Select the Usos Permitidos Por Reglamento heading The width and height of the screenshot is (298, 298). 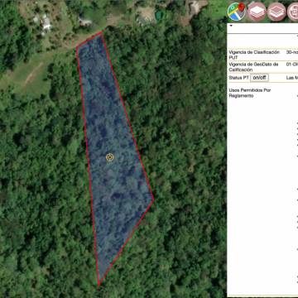tap(250, 93)
